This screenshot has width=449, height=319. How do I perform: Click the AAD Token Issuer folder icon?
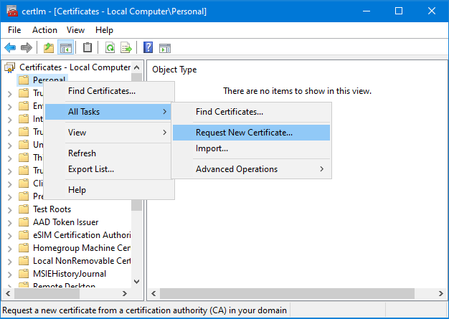pos(24,222)
